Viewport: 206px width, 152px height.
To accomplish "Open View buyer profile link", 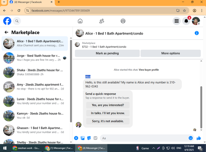I will click(x=149, y=70).
